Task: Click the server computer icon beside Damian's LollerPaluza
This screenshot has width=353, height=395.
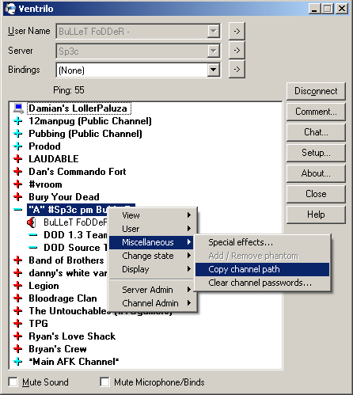Action: (x=18, y=108)
